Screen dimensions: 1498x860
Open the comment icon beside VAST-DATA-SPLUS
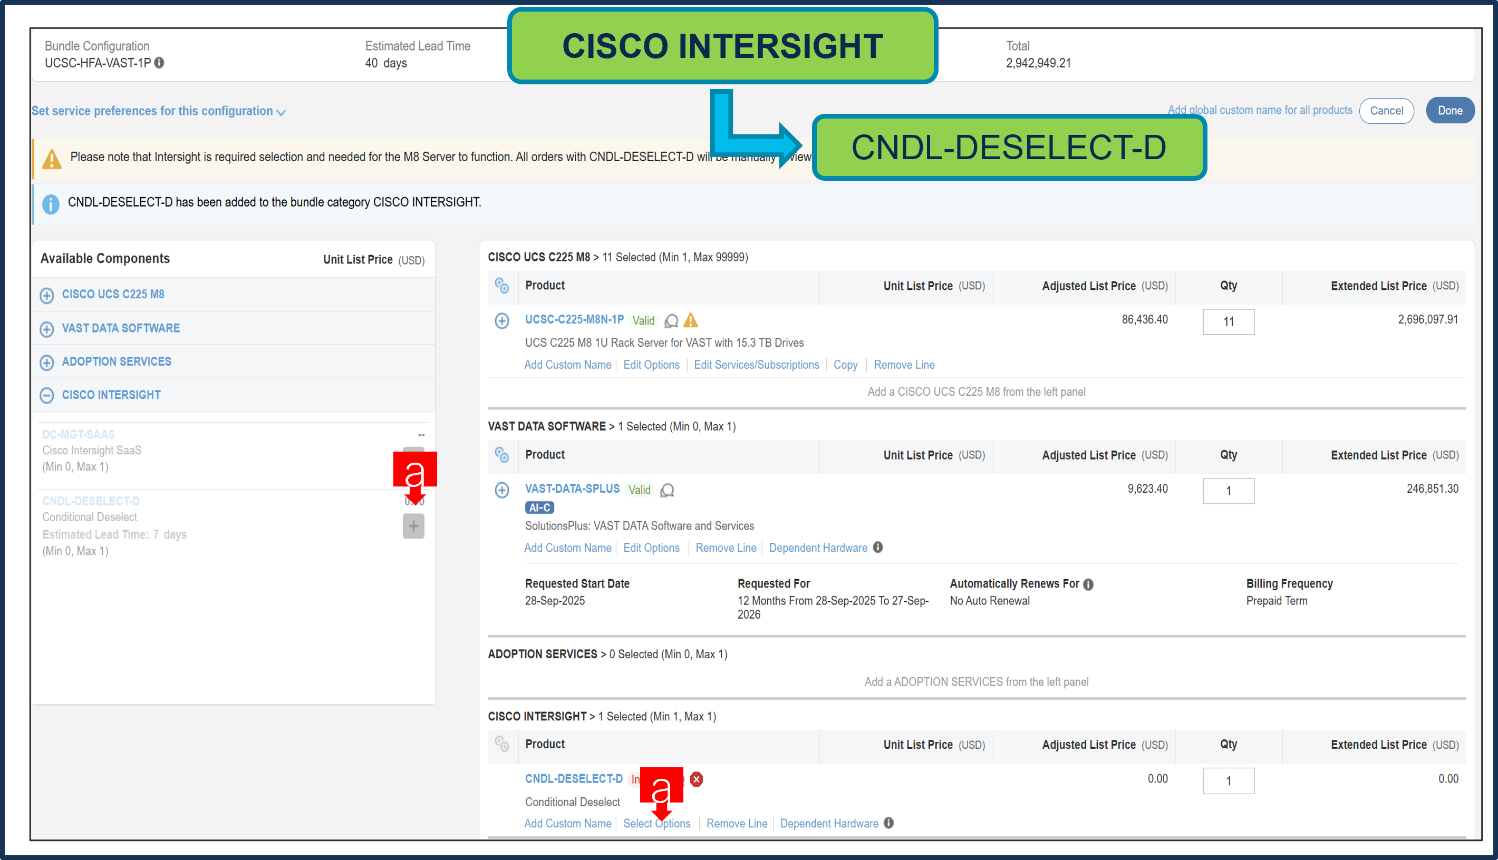click(667, 490)
